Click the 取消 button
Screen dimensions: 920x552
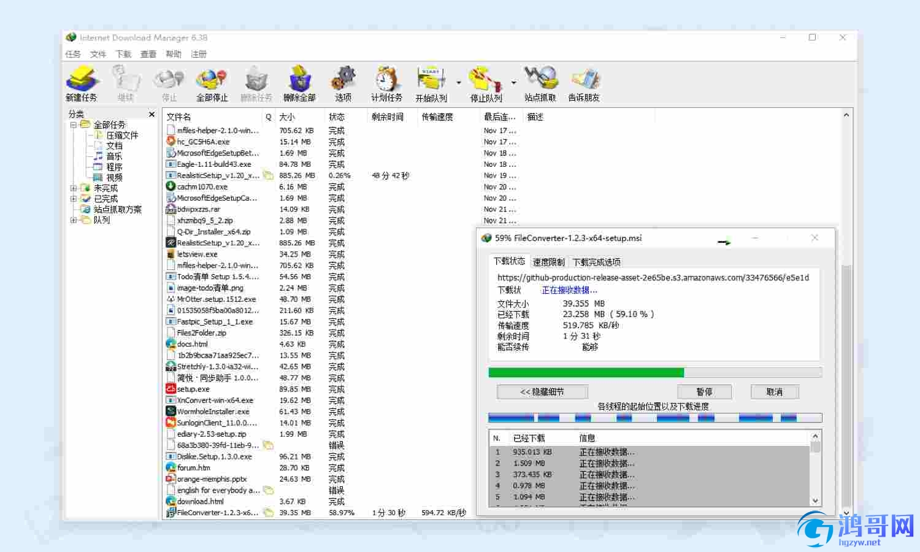(x=775, y=391)
